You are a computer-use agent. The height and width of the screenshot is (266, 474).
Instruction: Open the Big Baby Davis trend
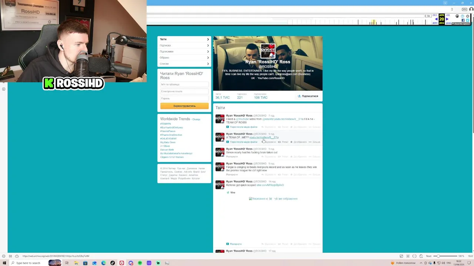[x=168, y=142]
